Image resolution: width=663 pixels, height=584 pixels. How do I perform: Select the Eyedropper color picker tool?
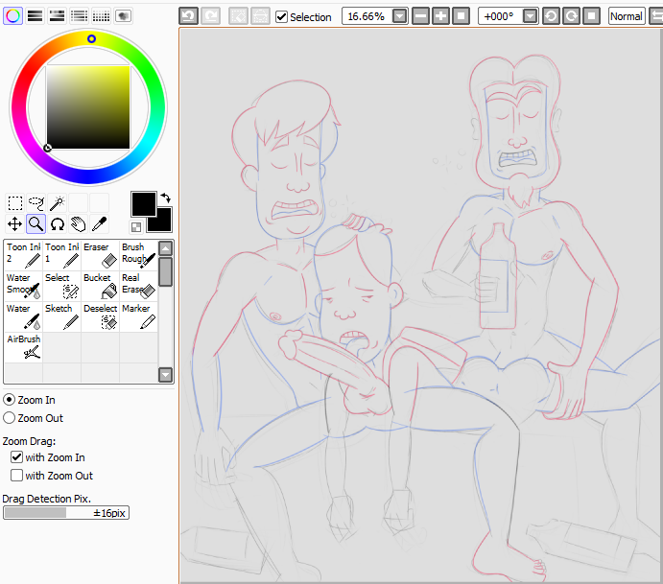(98, 223)
